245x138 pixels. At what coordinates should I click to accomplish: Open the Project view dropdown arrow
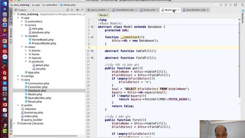[33, 10]
